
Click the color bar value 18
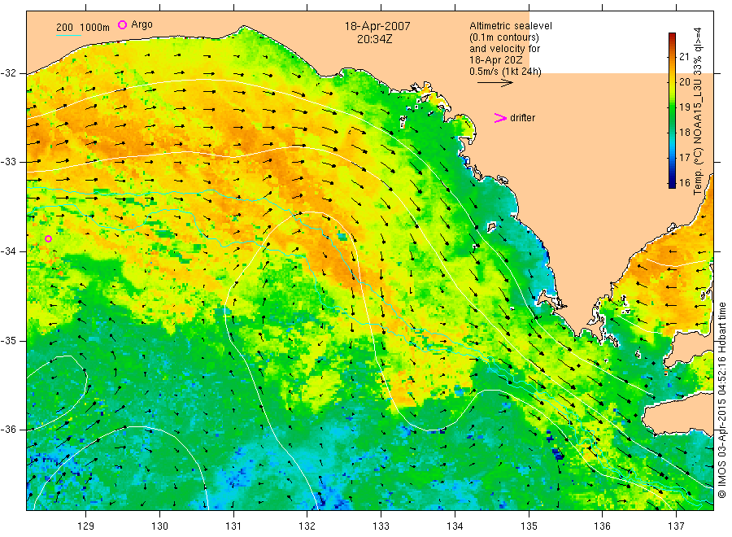684,132
